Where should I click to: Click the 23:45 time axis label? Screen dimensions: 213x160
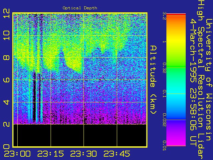117,154
